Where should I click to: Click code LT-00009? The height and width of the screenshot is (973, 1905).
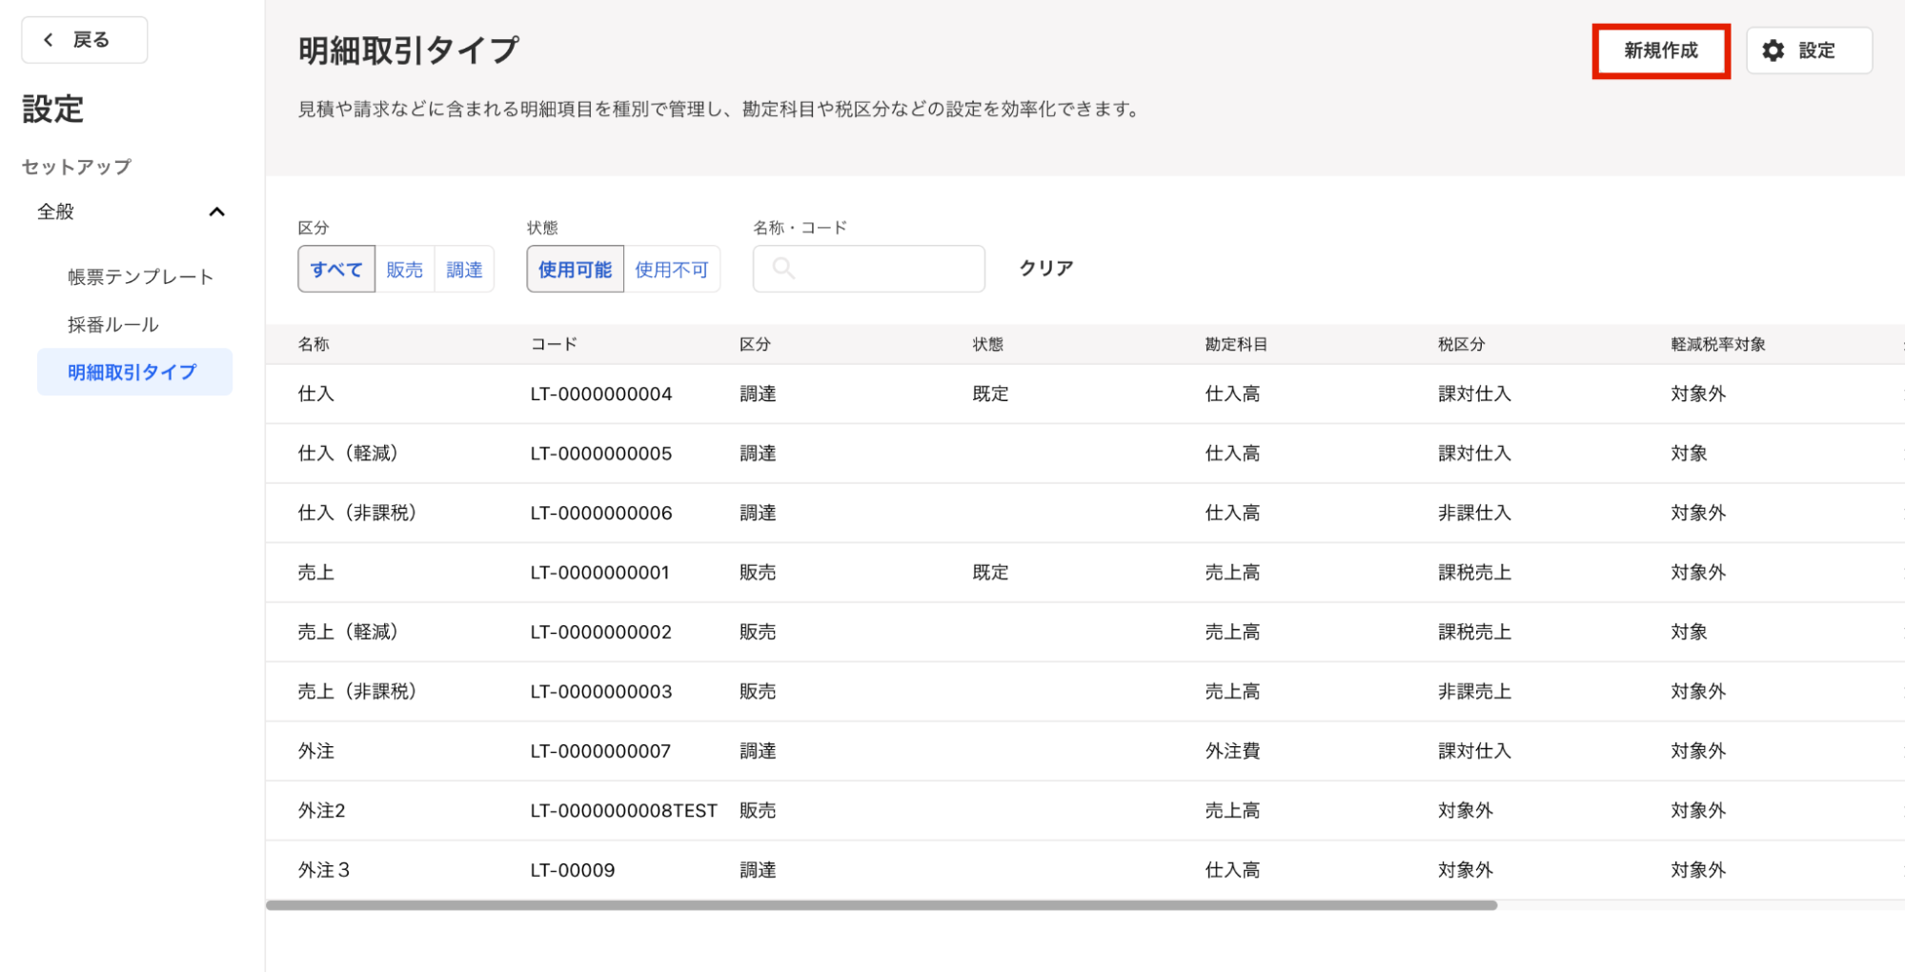[x=573, y=870]
